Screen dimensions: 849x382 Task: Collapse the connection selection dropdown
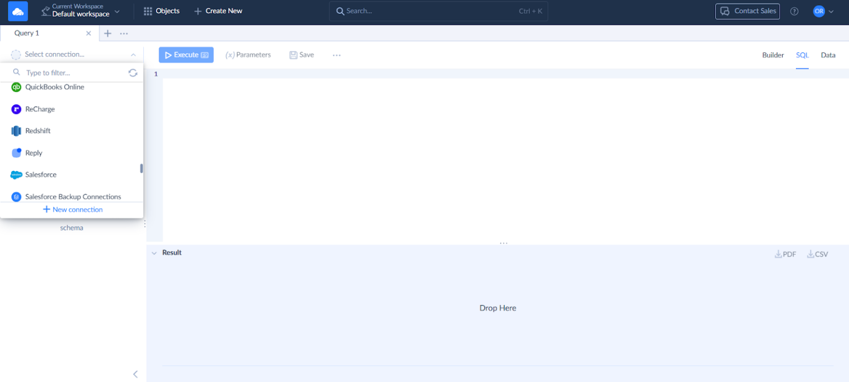coord(133,54)
